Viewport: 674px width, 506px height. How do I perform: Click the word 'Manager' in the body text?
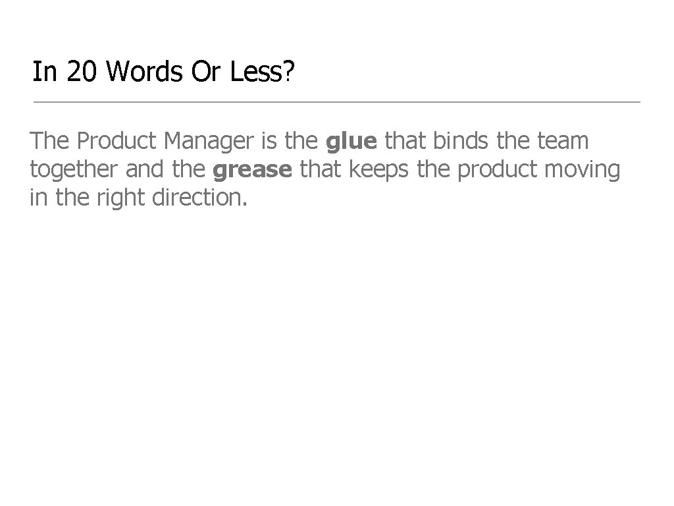(x=209, y=142)
